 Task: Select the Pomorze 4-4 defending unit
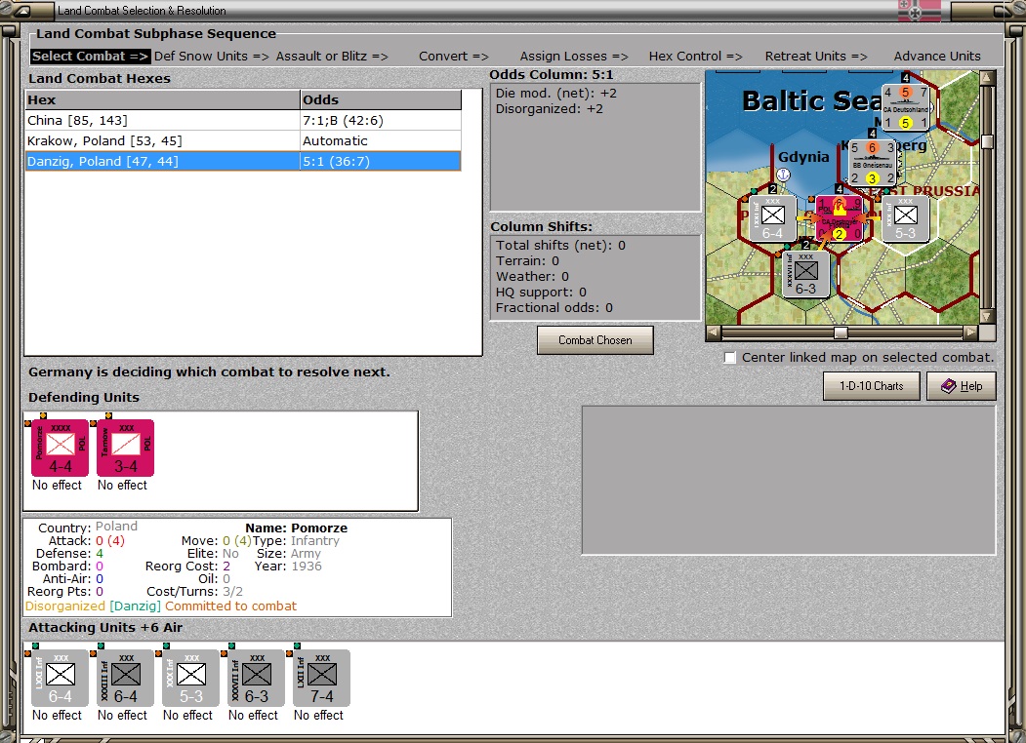[x=60, y=448]
